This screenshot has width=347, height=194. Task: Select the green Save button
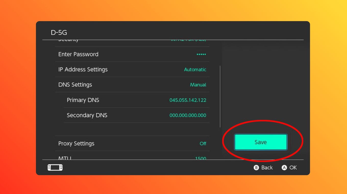coord(261,142)
